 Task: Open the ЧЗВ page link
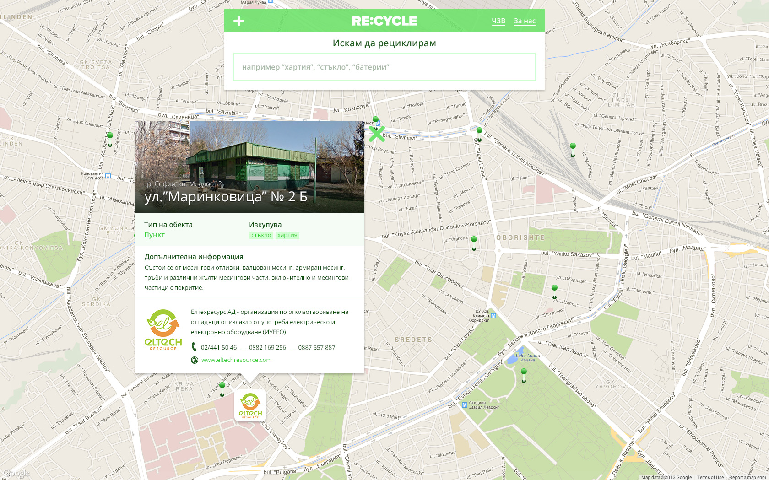pyautogui.click(x=498, y=21)
